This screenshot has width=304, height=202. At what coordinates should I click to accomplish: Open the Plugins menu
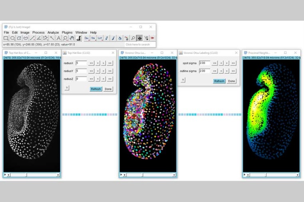tap(67, 32)
